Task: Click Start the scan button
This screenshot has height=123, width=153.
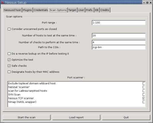Action: 26,117
